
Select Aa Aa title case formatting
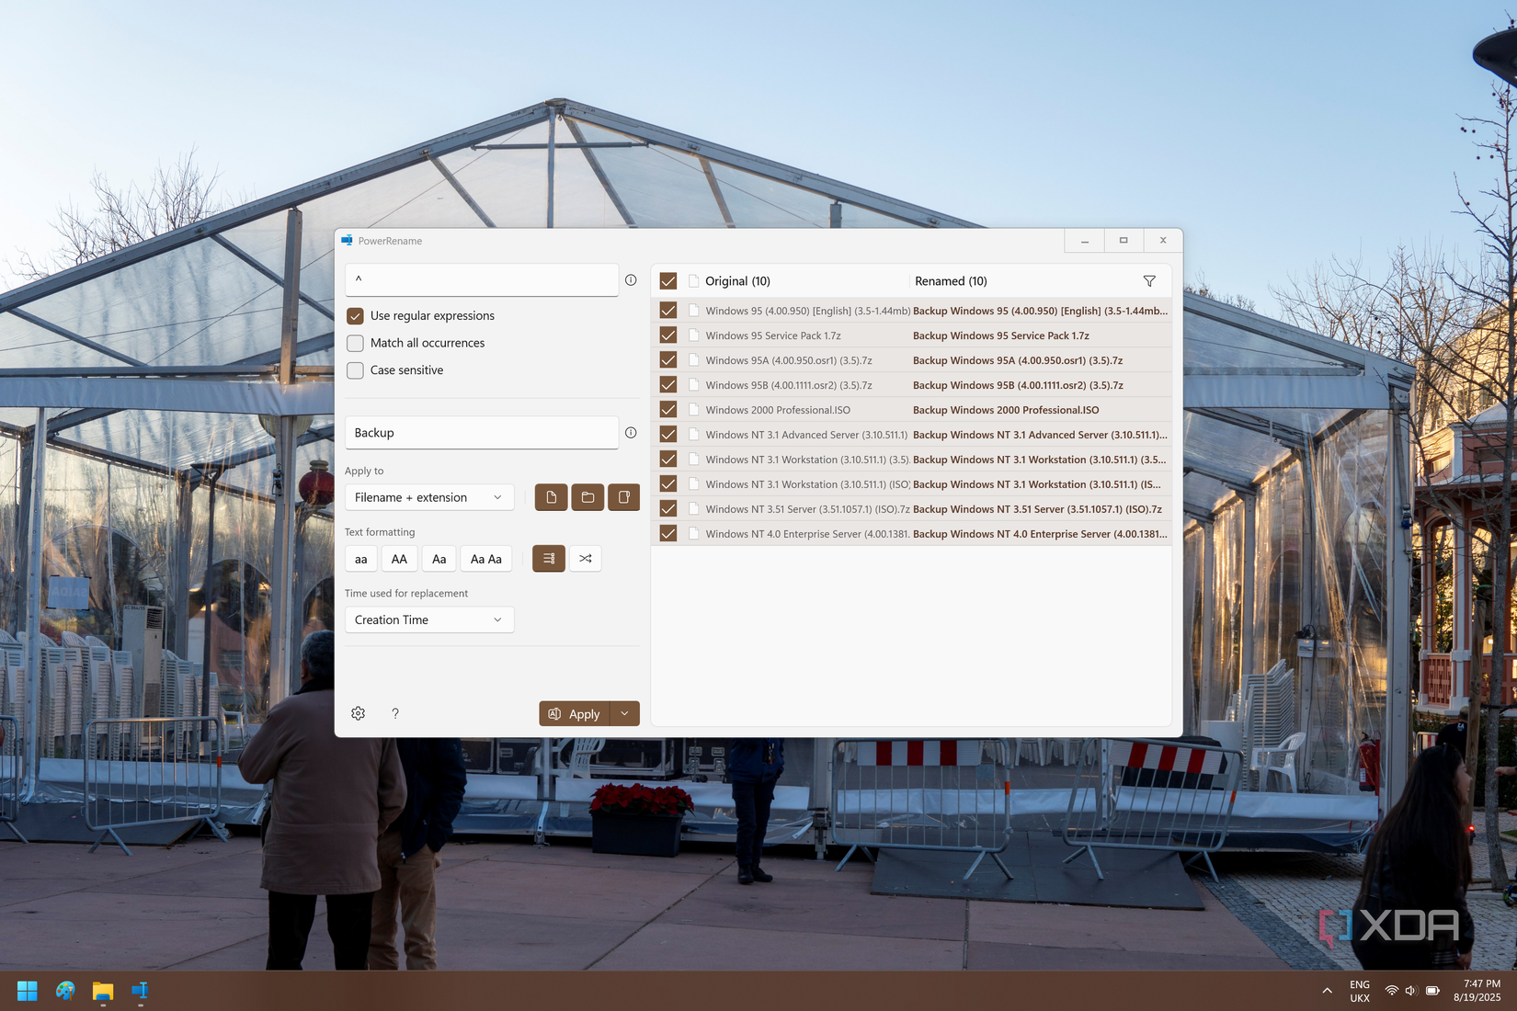(x=486, y=559)
